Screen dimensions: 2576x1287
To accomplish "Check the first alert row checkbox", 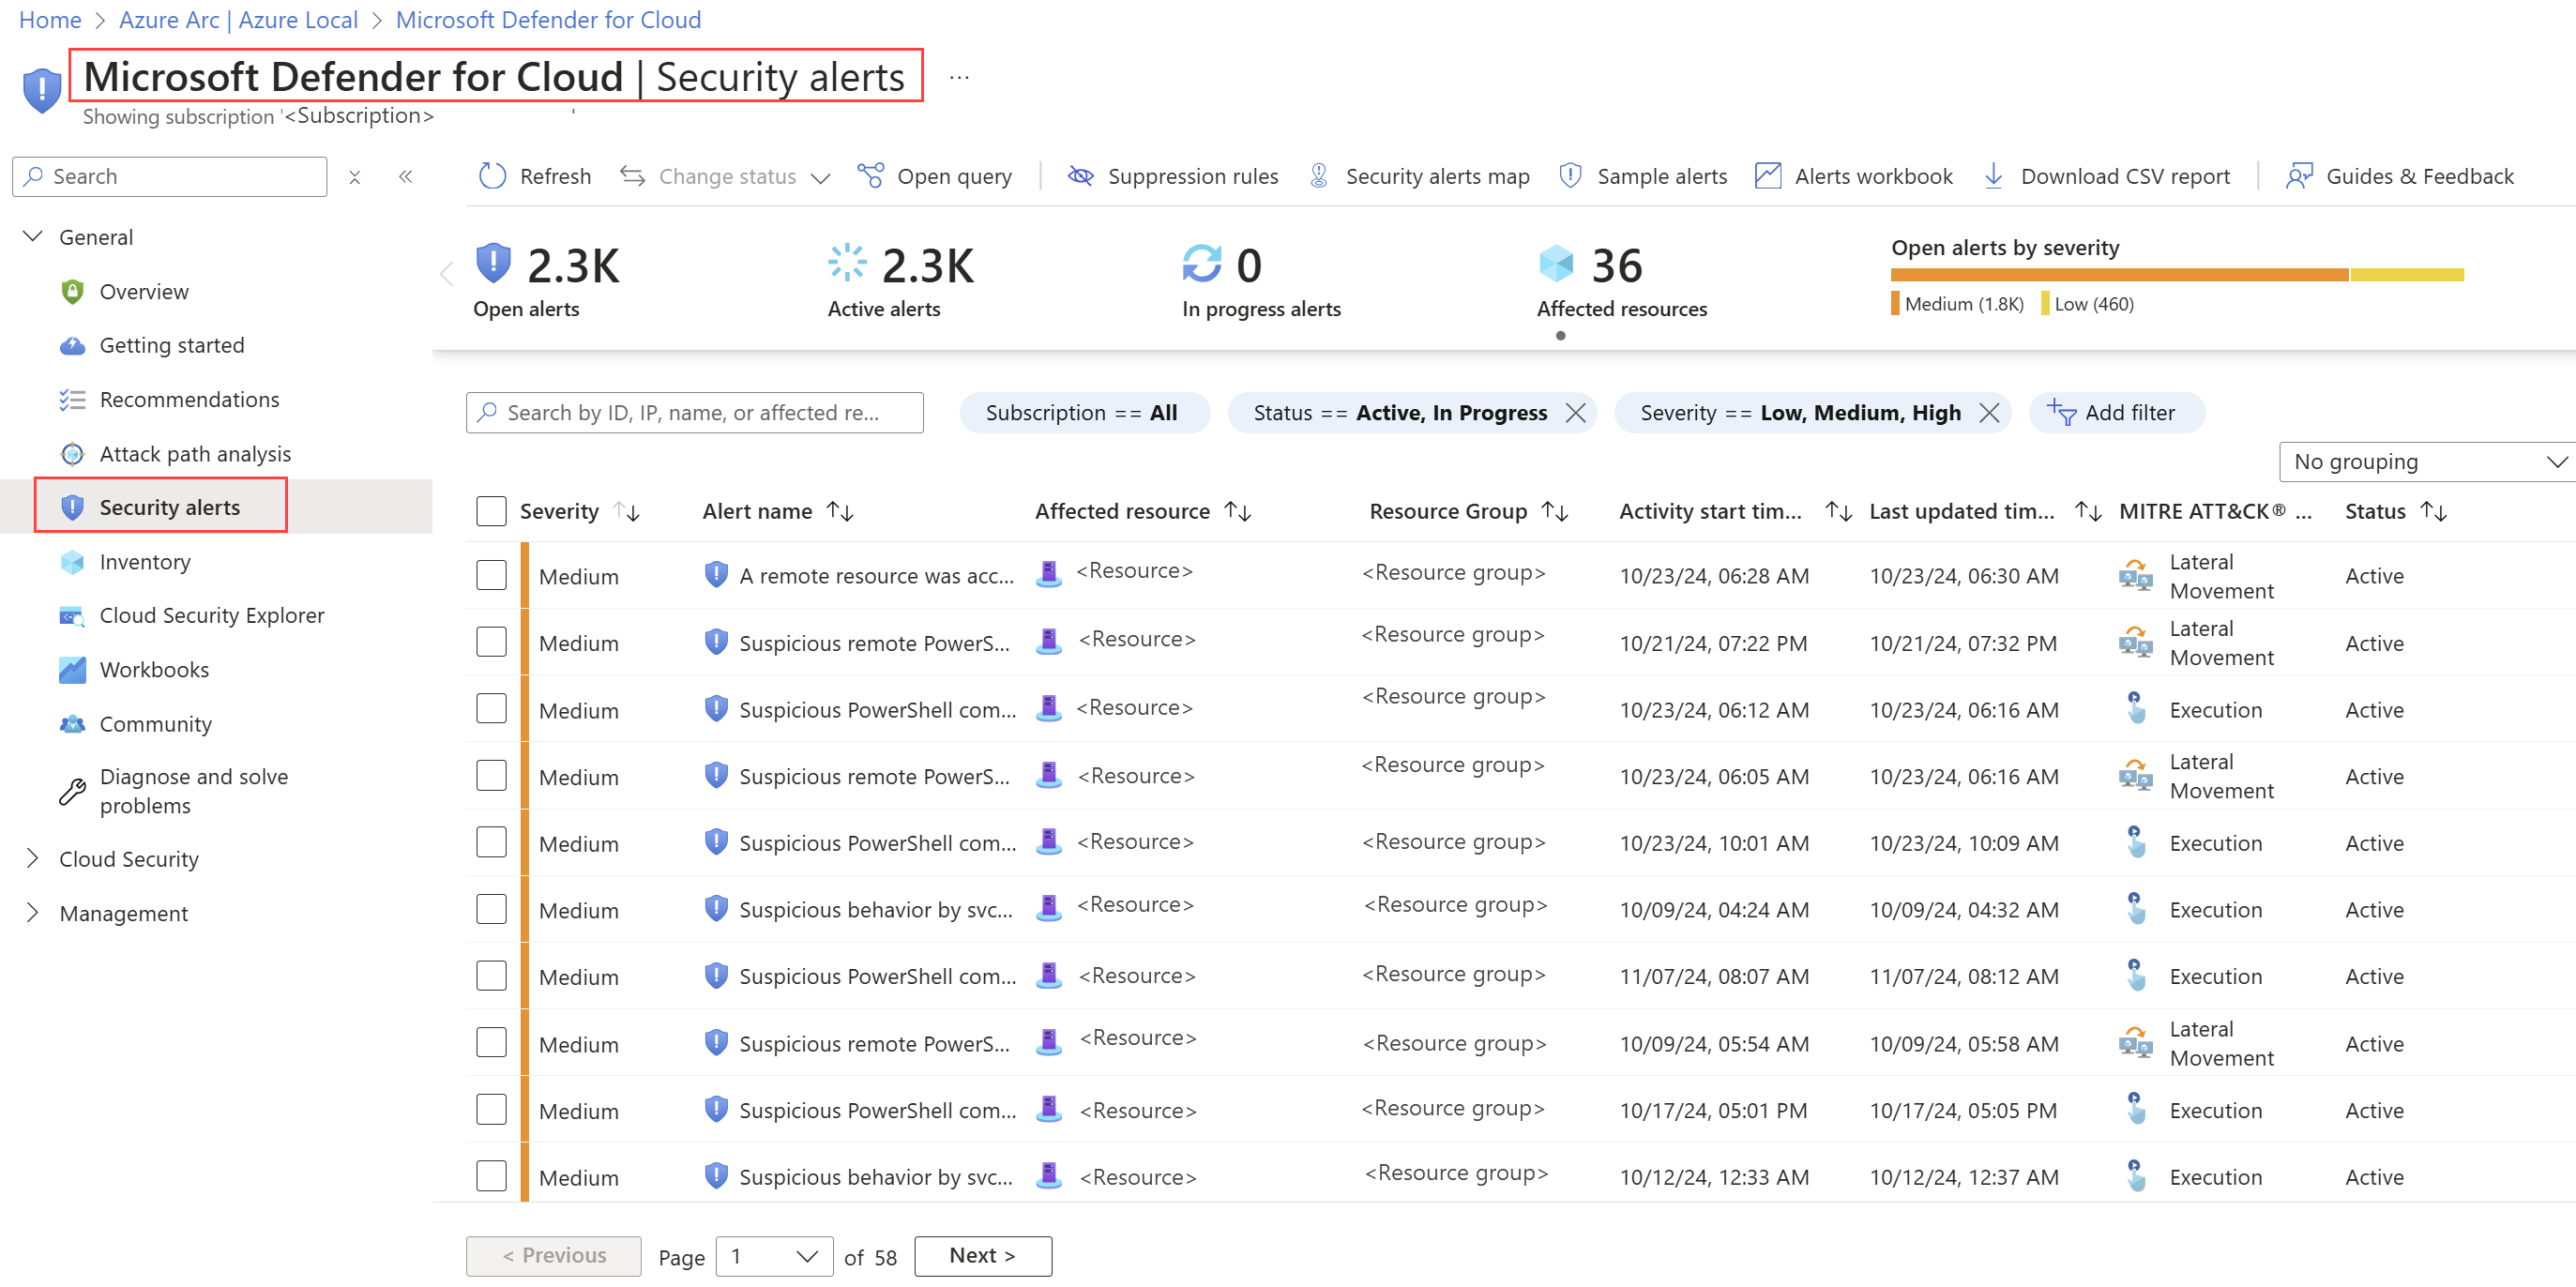I will [491, 575].
